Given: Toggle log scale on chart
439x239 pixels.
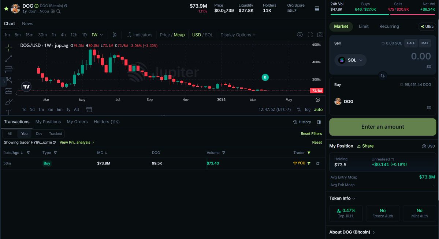Looking at the screenshot, I should point(308,110).
